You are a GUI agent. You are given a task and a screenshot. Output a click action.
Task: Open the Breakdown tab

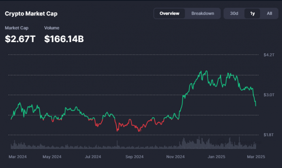pyautogui.click(x=203, y=13)
